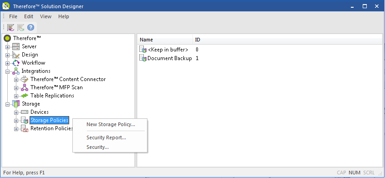Expand Therefore MFP Scan node
This screenshot has height=178, width=385.
[x=16, y=88]
